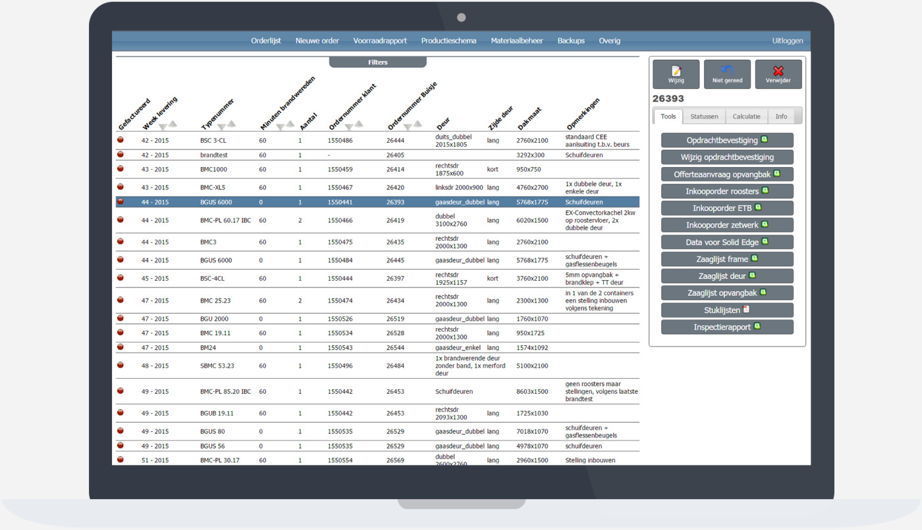Sort Minuten brandwereden ascending up arrow
Image resolution: width=922 pixels, height=530 pixels.
[290, 124]
